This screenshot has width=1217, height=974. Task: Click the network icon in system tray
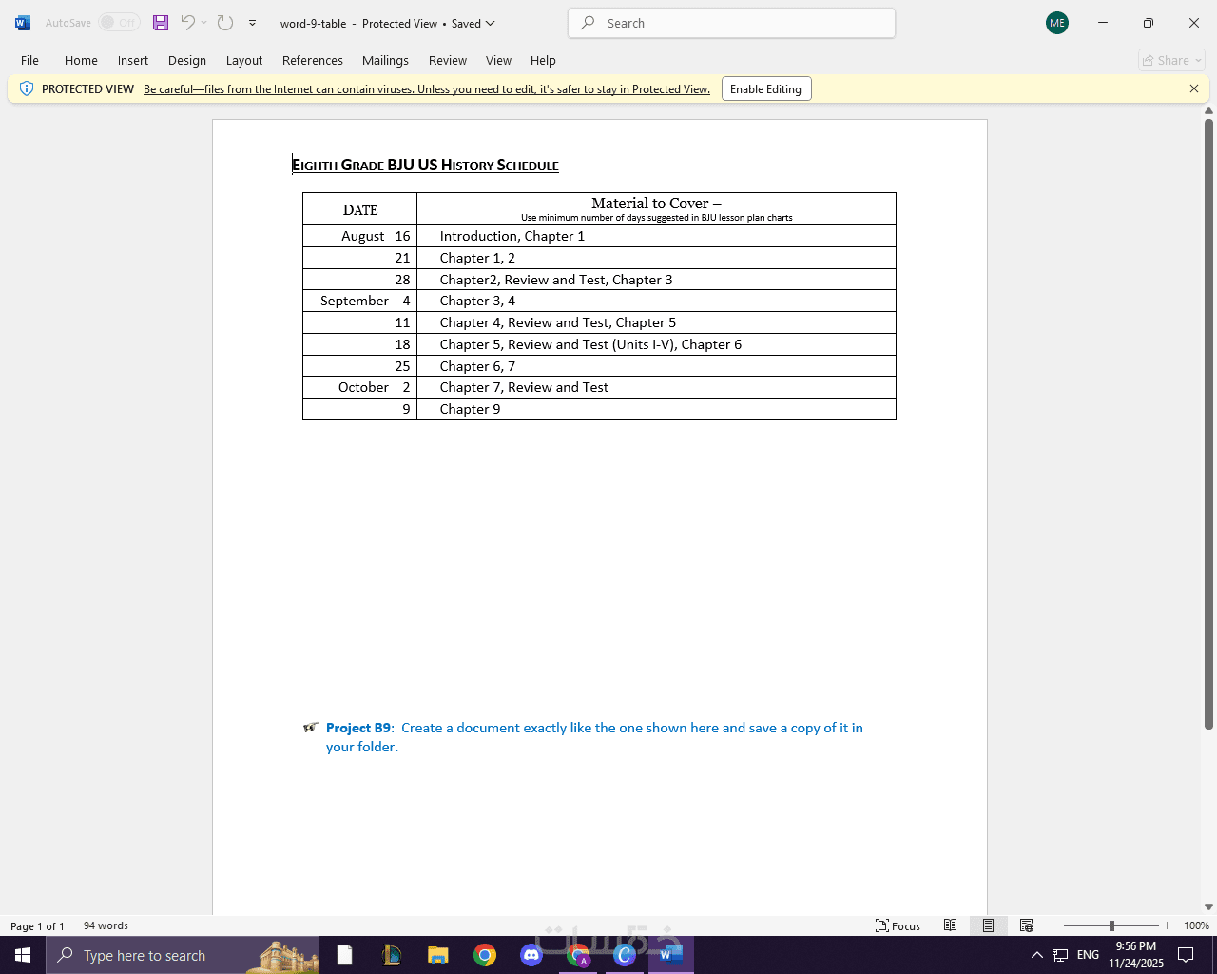click(x=1060, y=955)
